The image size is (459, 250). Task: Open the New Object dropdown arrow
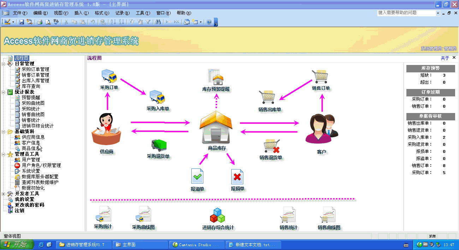[201, 22]
